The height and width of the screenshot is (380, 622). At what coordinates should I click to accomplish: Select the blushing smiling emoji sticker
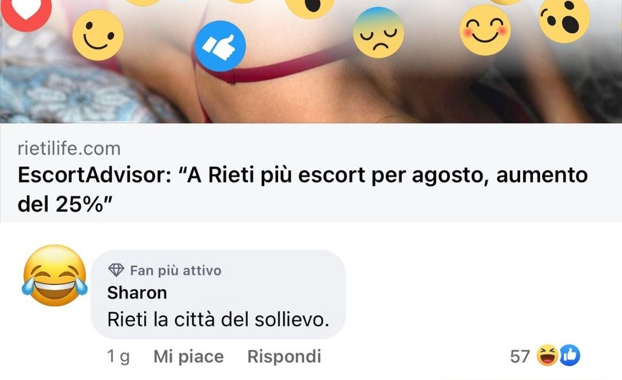click(x=485, y=30)
